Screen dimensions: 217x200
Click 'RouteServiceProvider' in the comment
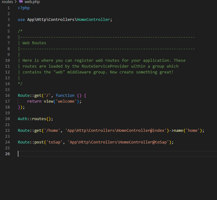point(105,66)
